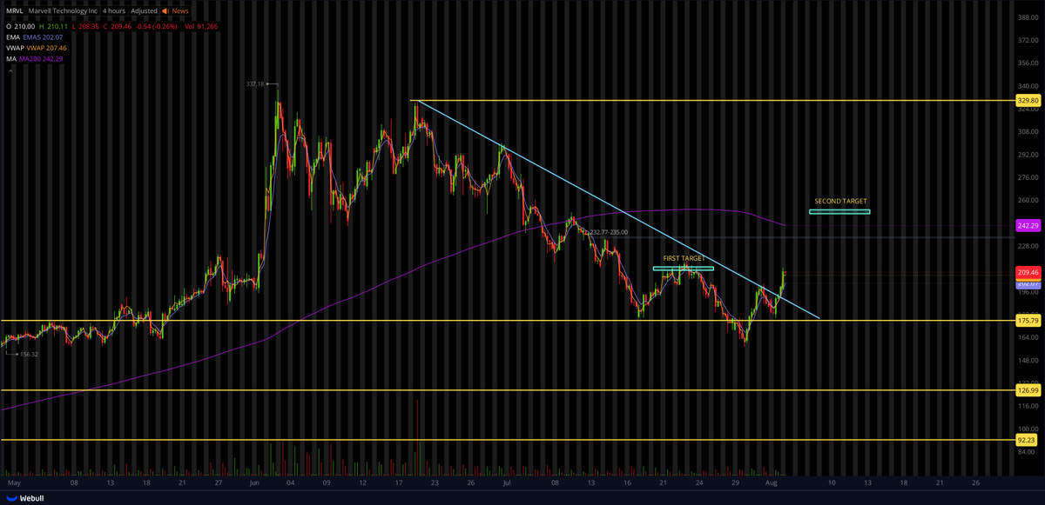The height and width of the screenshot is (505, 1045).
Task: Click the 148.00 price axis label
Action: point(1028,360)
